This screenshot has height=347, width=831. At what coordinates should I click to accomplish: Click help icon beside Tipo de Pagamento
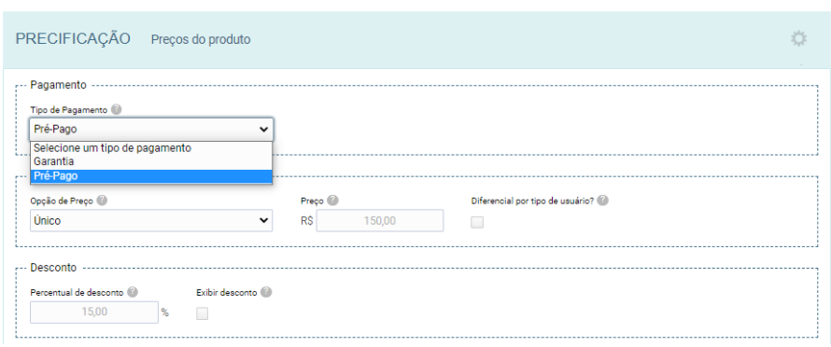tap(117, 110)
